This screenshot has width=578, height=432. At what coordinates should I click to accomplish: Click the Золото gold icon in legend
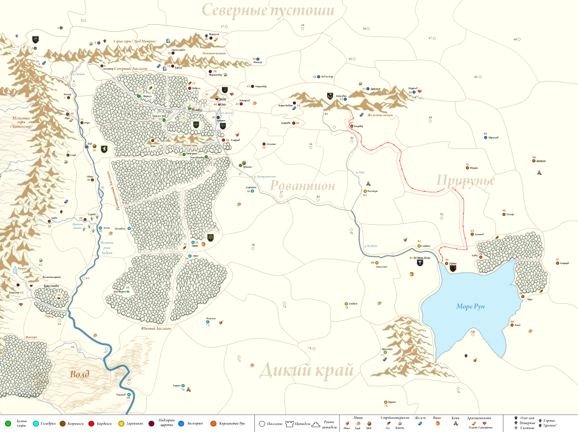point(474,423)
